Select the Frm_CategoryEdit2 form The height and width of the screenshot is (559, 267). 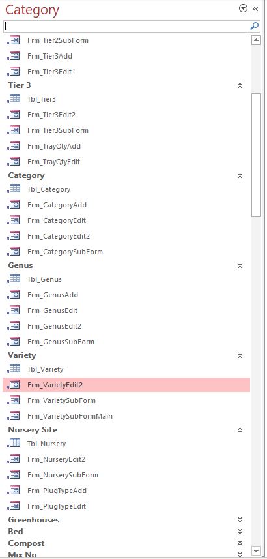coord(126,236)
